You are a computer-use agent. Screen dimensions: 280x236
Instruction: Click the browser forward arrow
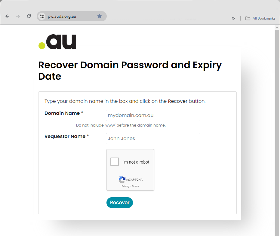pos(18,16)
